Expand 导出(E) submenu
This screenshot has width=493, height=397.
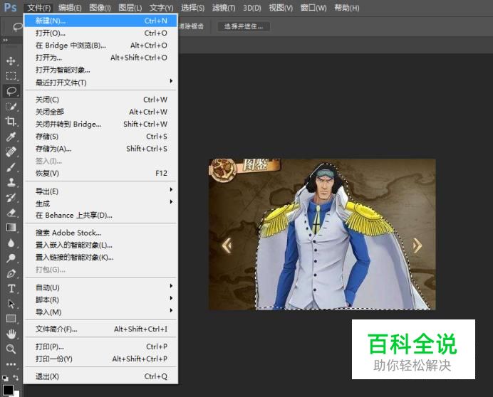click(x=100, y=191)
